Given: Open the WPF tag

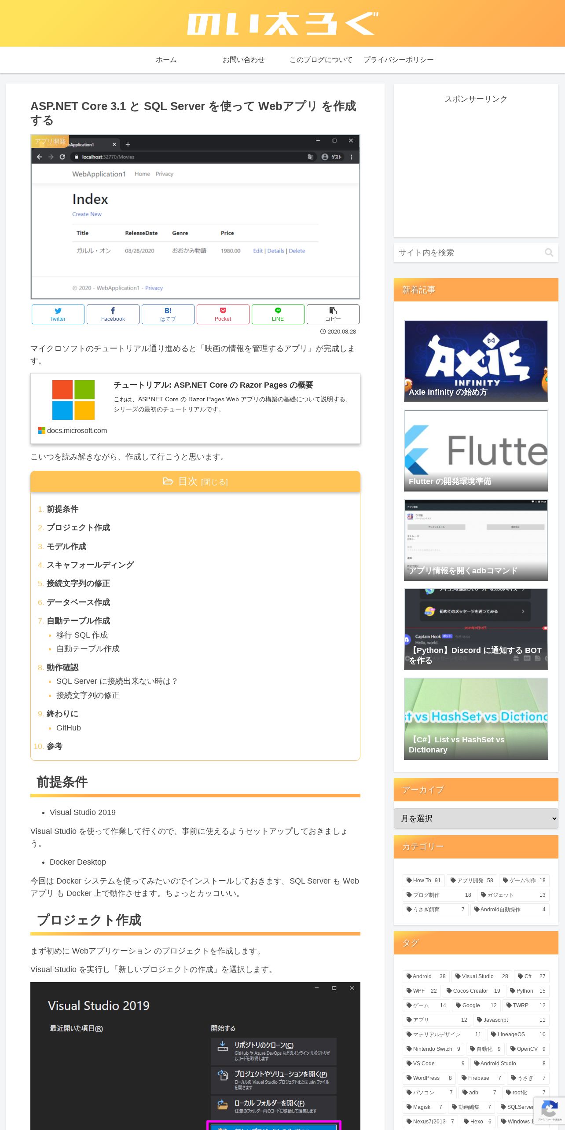Looking at the screenshot, I should pos(422,991).
